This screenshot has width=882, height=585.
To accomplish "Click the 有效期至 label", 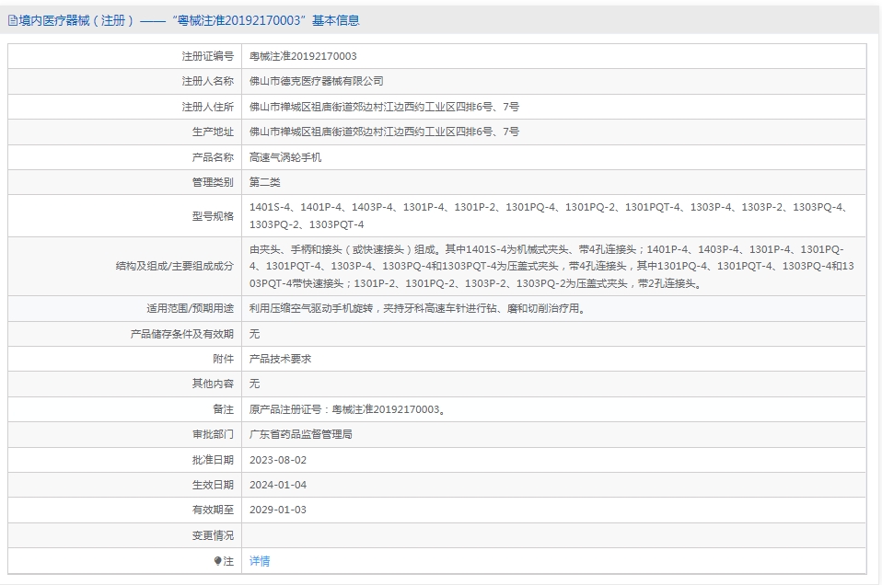I will tap(213, 510).
